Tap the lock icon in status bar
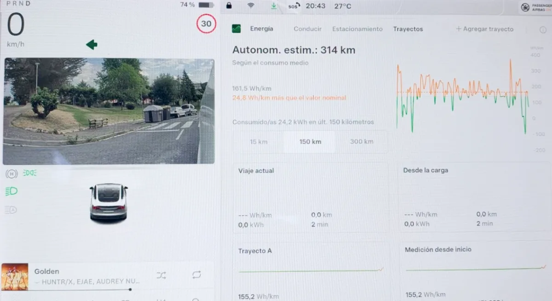Viewport: 552px width, 301px height. pos(229,6)
